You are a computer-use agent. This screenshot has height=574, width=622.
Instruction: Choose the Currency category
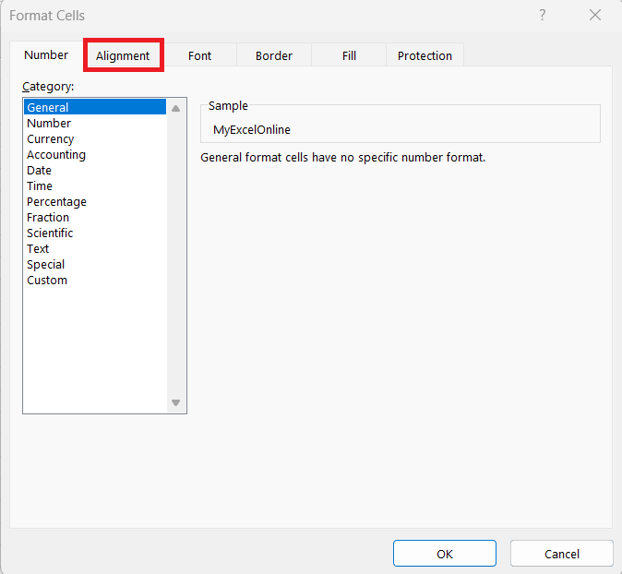coord(95,138)
